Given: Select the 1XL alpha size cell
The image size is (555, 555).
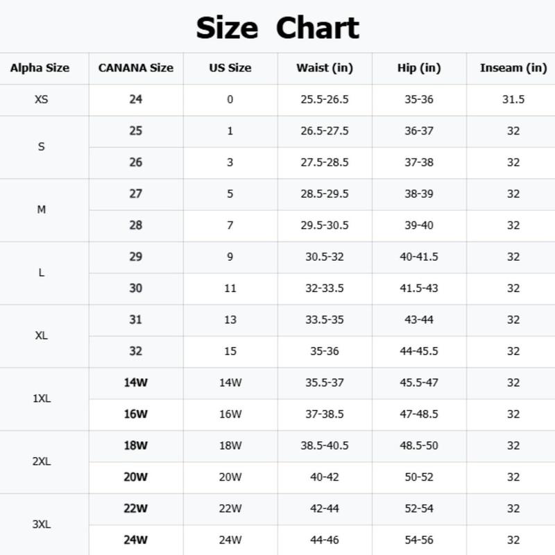Looking at the screenshot, I should 42,399.
